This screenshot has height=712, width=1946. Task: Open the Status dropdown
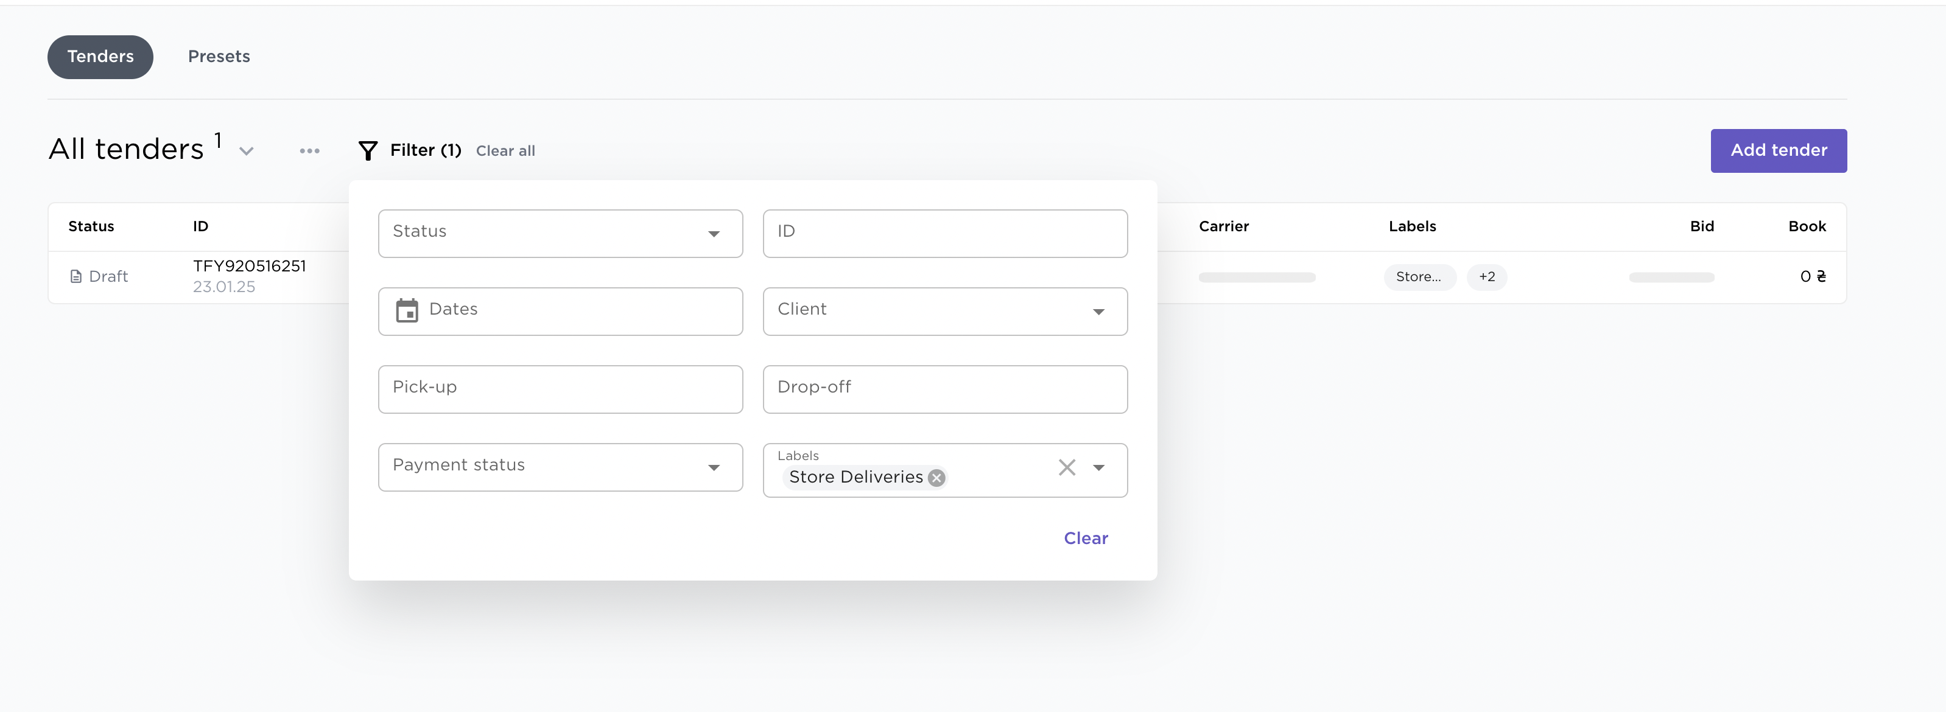561,233
